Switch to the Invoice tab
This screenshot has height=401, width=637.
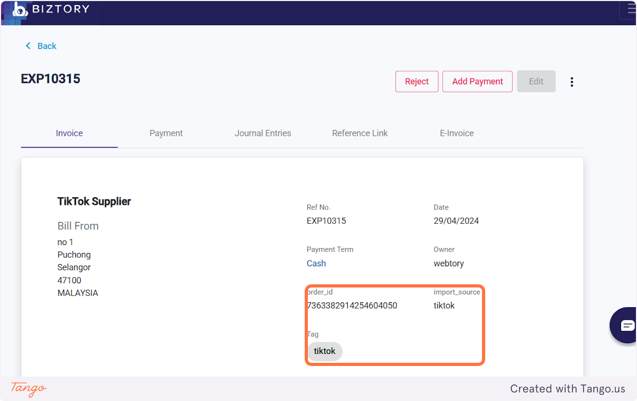[x=70, y=133]
